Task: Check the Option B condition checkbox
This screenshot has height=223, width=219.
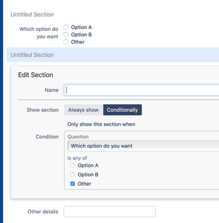Action: tap(73, 174)
